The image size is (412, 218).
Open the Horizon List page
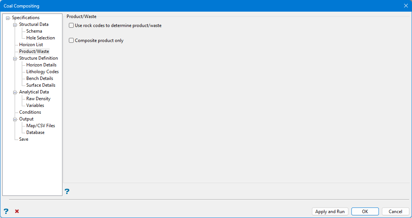tap(31, 45)
